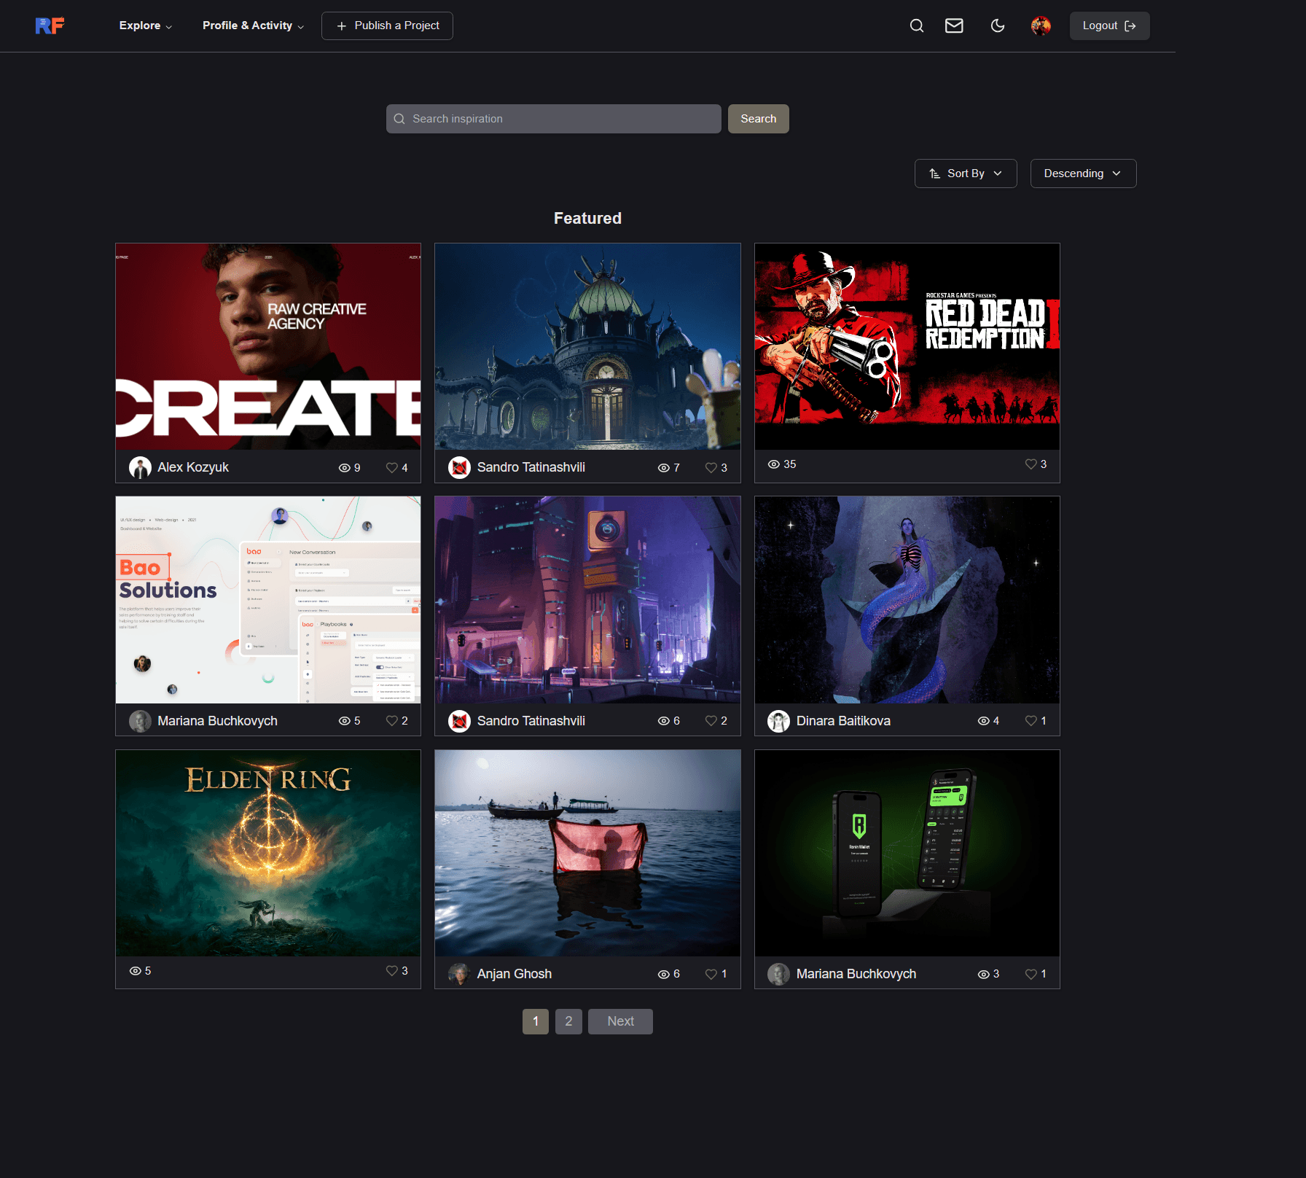Open the Bao Solutions project thumbnail
Screen dimensions: 1306x1178
(x=268, y=600)
